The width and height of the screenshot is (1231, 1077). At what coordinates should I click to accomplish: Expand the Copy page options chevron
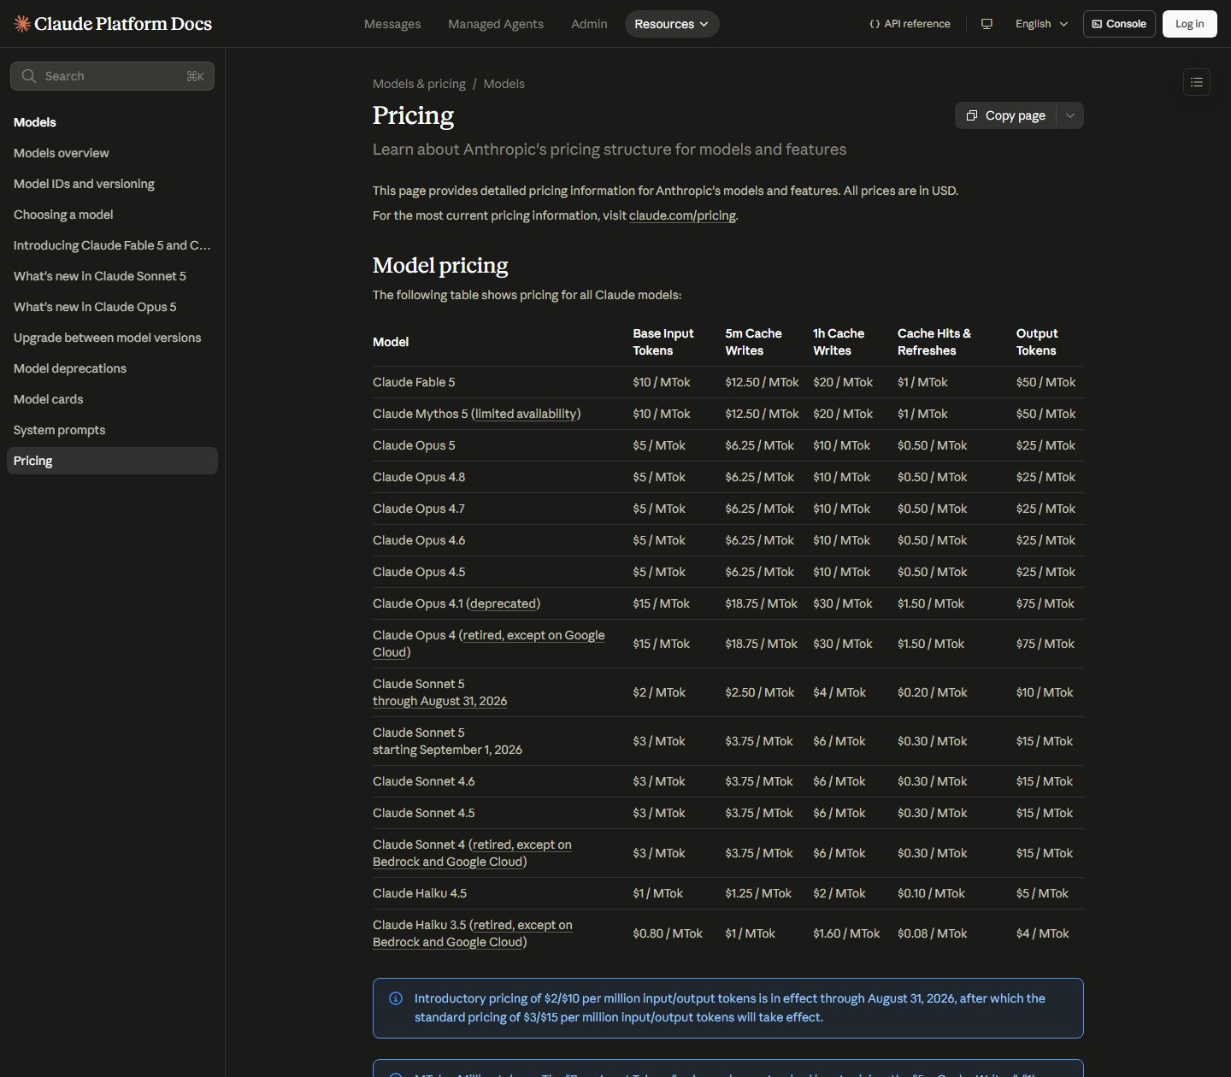click(1070, 115)
